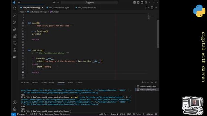
Task: Open the Explorer view in activity bar
Action: (15, 8)
